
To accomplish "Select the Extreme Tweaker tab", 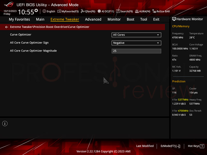I will [65, 19].
